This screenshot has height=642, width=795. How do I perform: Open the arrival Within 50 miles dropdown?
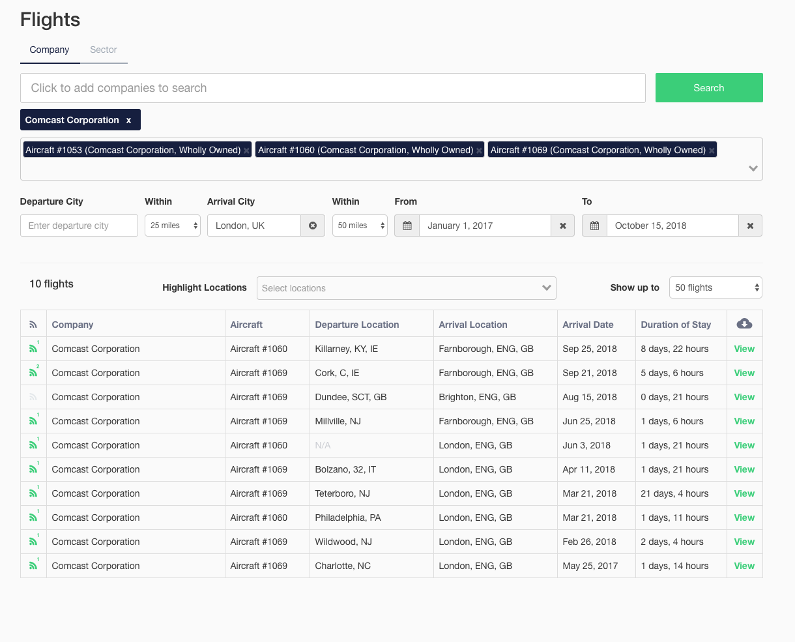point(360,226)
